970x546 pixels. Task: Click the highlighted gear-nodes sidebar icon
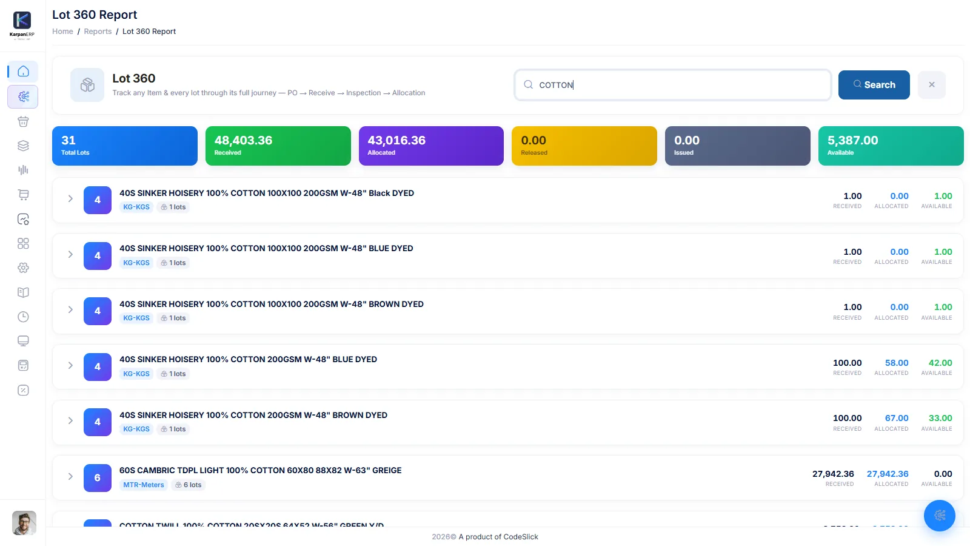click(x=23, y=96)
